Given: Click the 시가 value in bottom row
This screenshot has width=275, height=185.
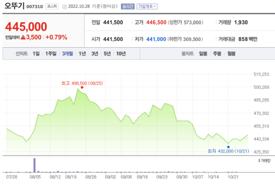Looking at the screenshot, I should pyautogui.click(x=113, y=39).
